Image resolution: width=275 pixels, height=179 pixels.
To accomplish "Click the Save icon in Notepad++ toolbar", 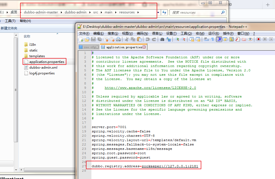I will click(93, 39).
